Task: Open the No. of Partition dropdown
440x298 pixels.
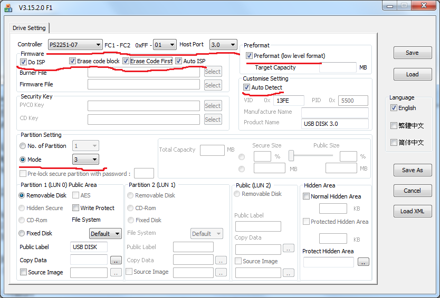Action: 85,146
